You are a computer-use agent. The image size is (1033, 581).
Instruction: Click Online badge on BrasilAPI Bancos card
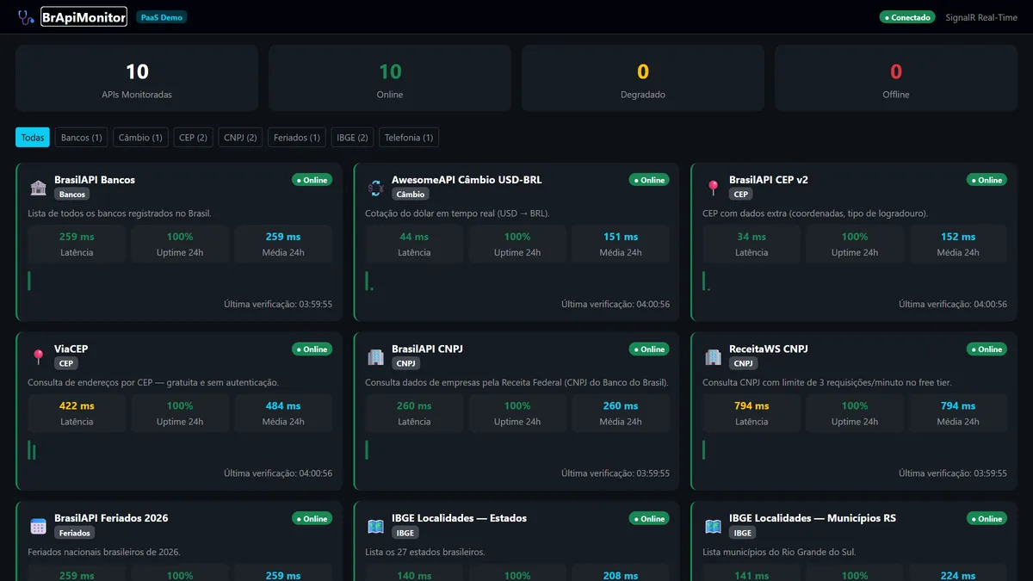click(312, 180)
